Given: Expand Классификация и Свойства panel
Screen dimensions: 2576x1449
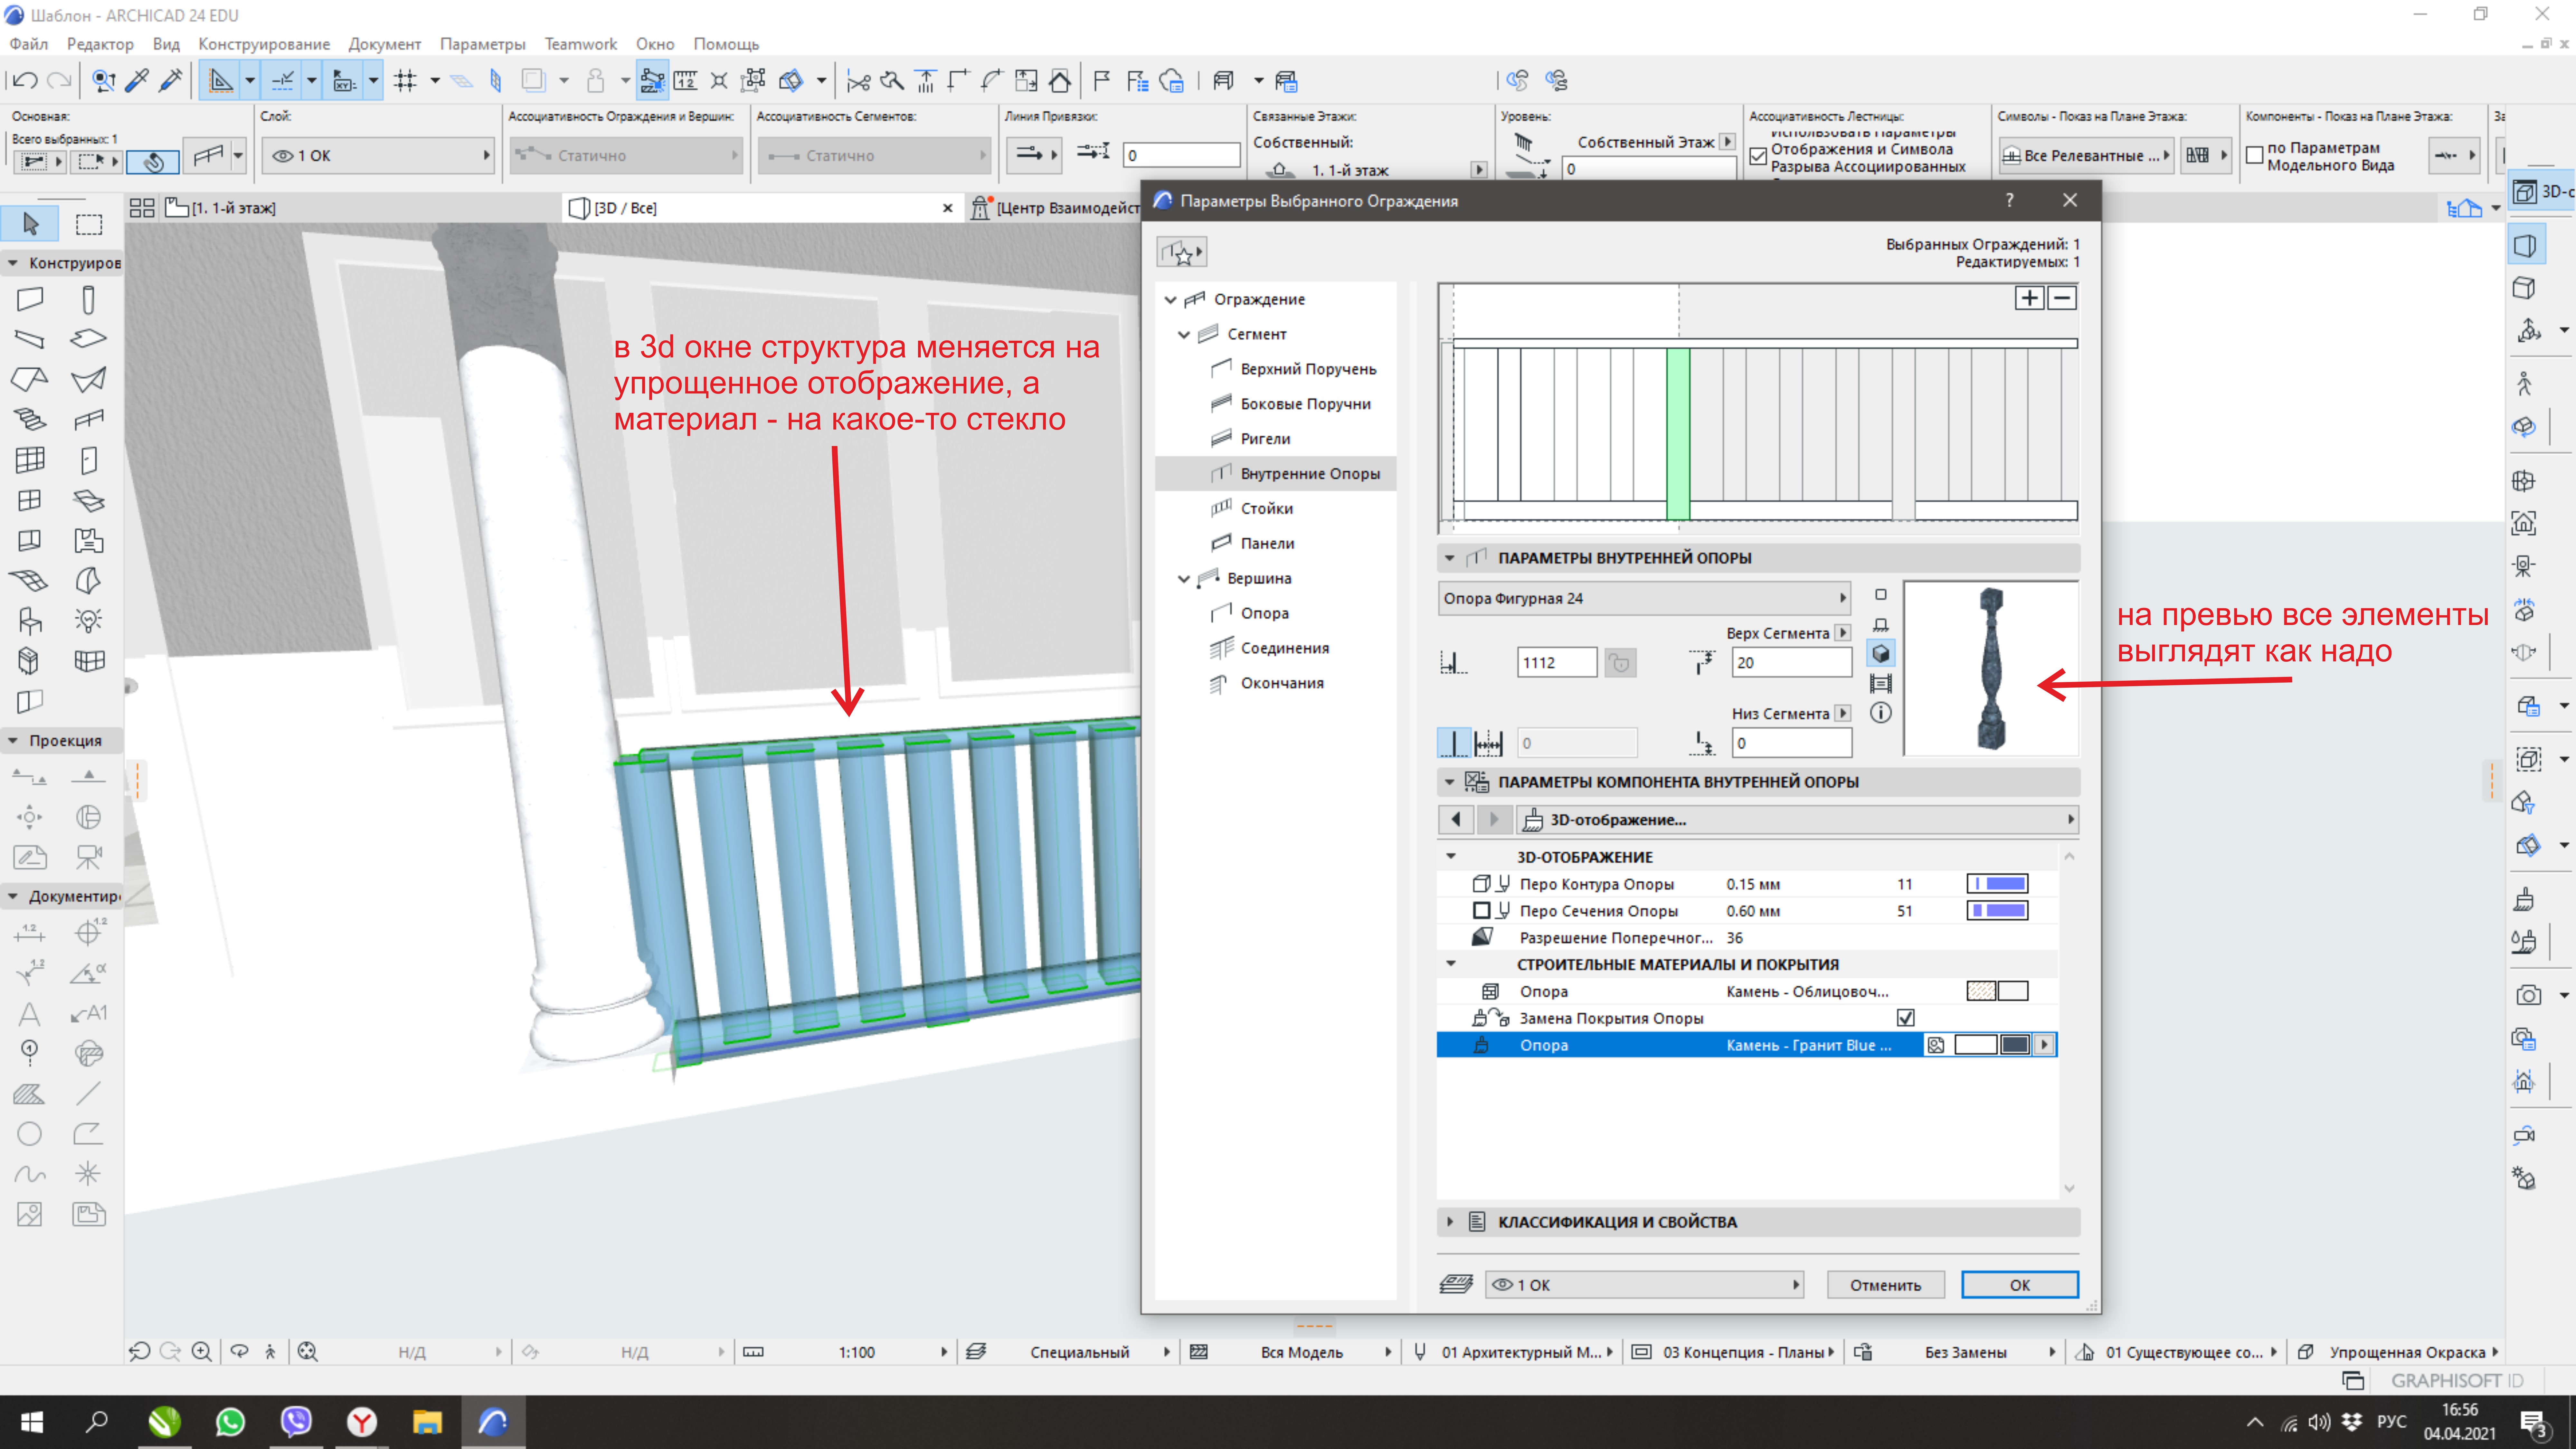Looking at the screenshot, I should tap(1450, 1222).
